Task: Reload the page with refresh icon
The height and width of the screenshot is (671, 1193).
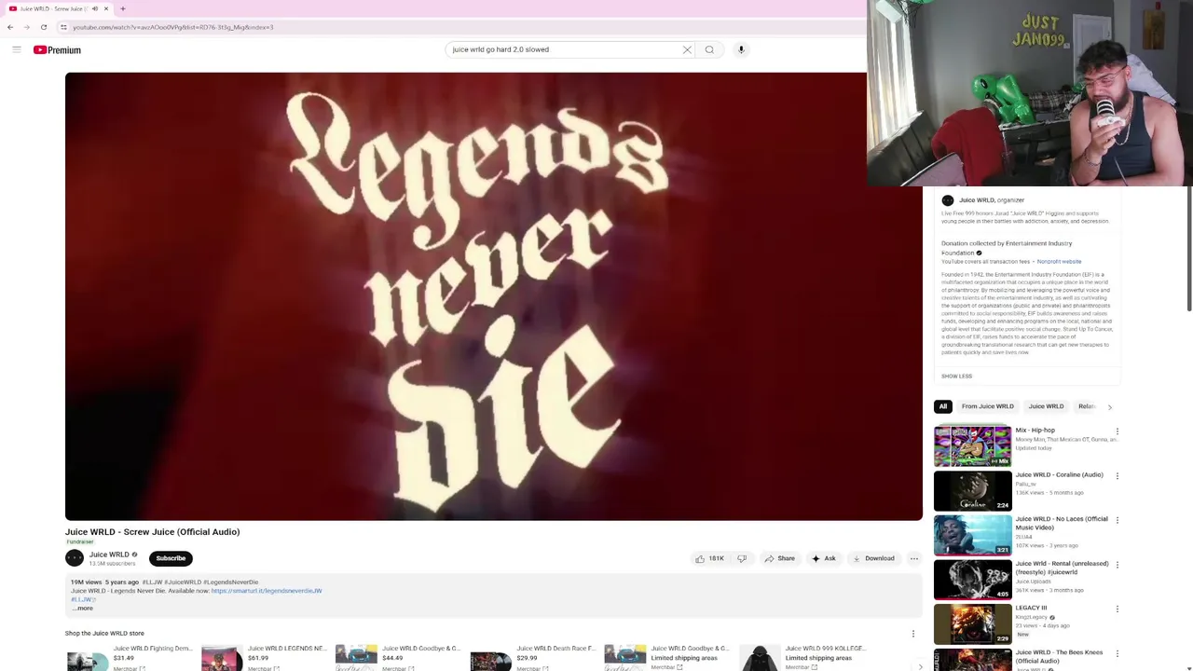Action: coord(43,27)
